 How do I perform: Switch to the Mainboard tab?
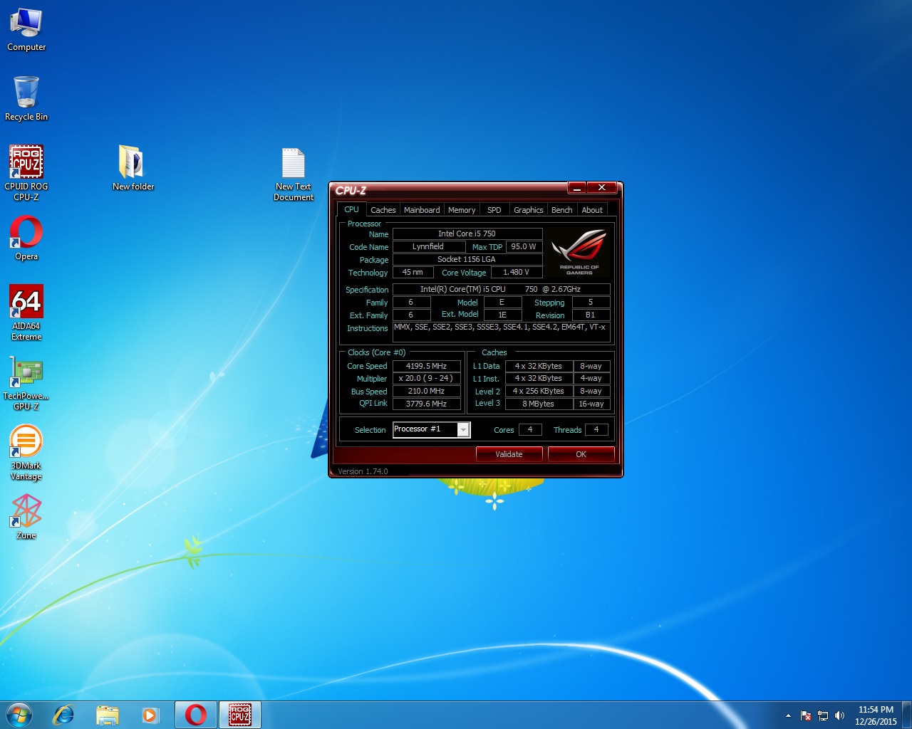422,210
